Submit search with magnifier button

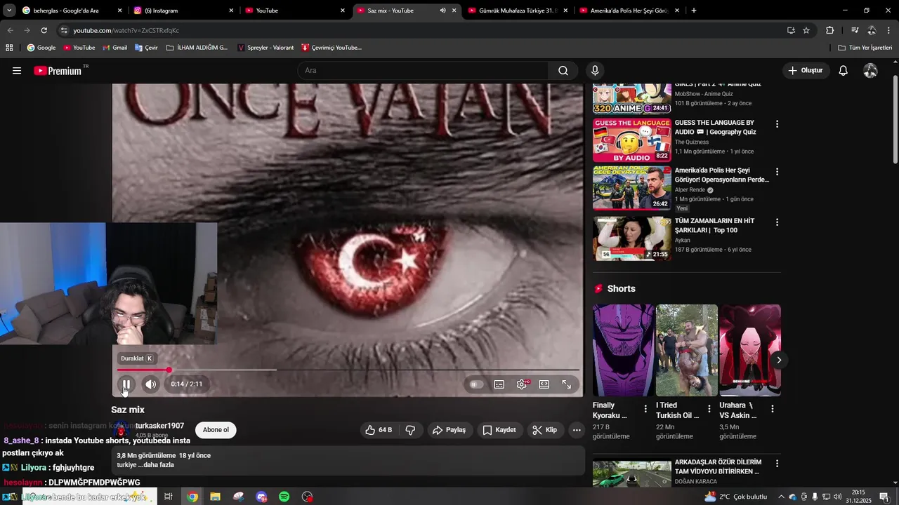coord(563,70)
